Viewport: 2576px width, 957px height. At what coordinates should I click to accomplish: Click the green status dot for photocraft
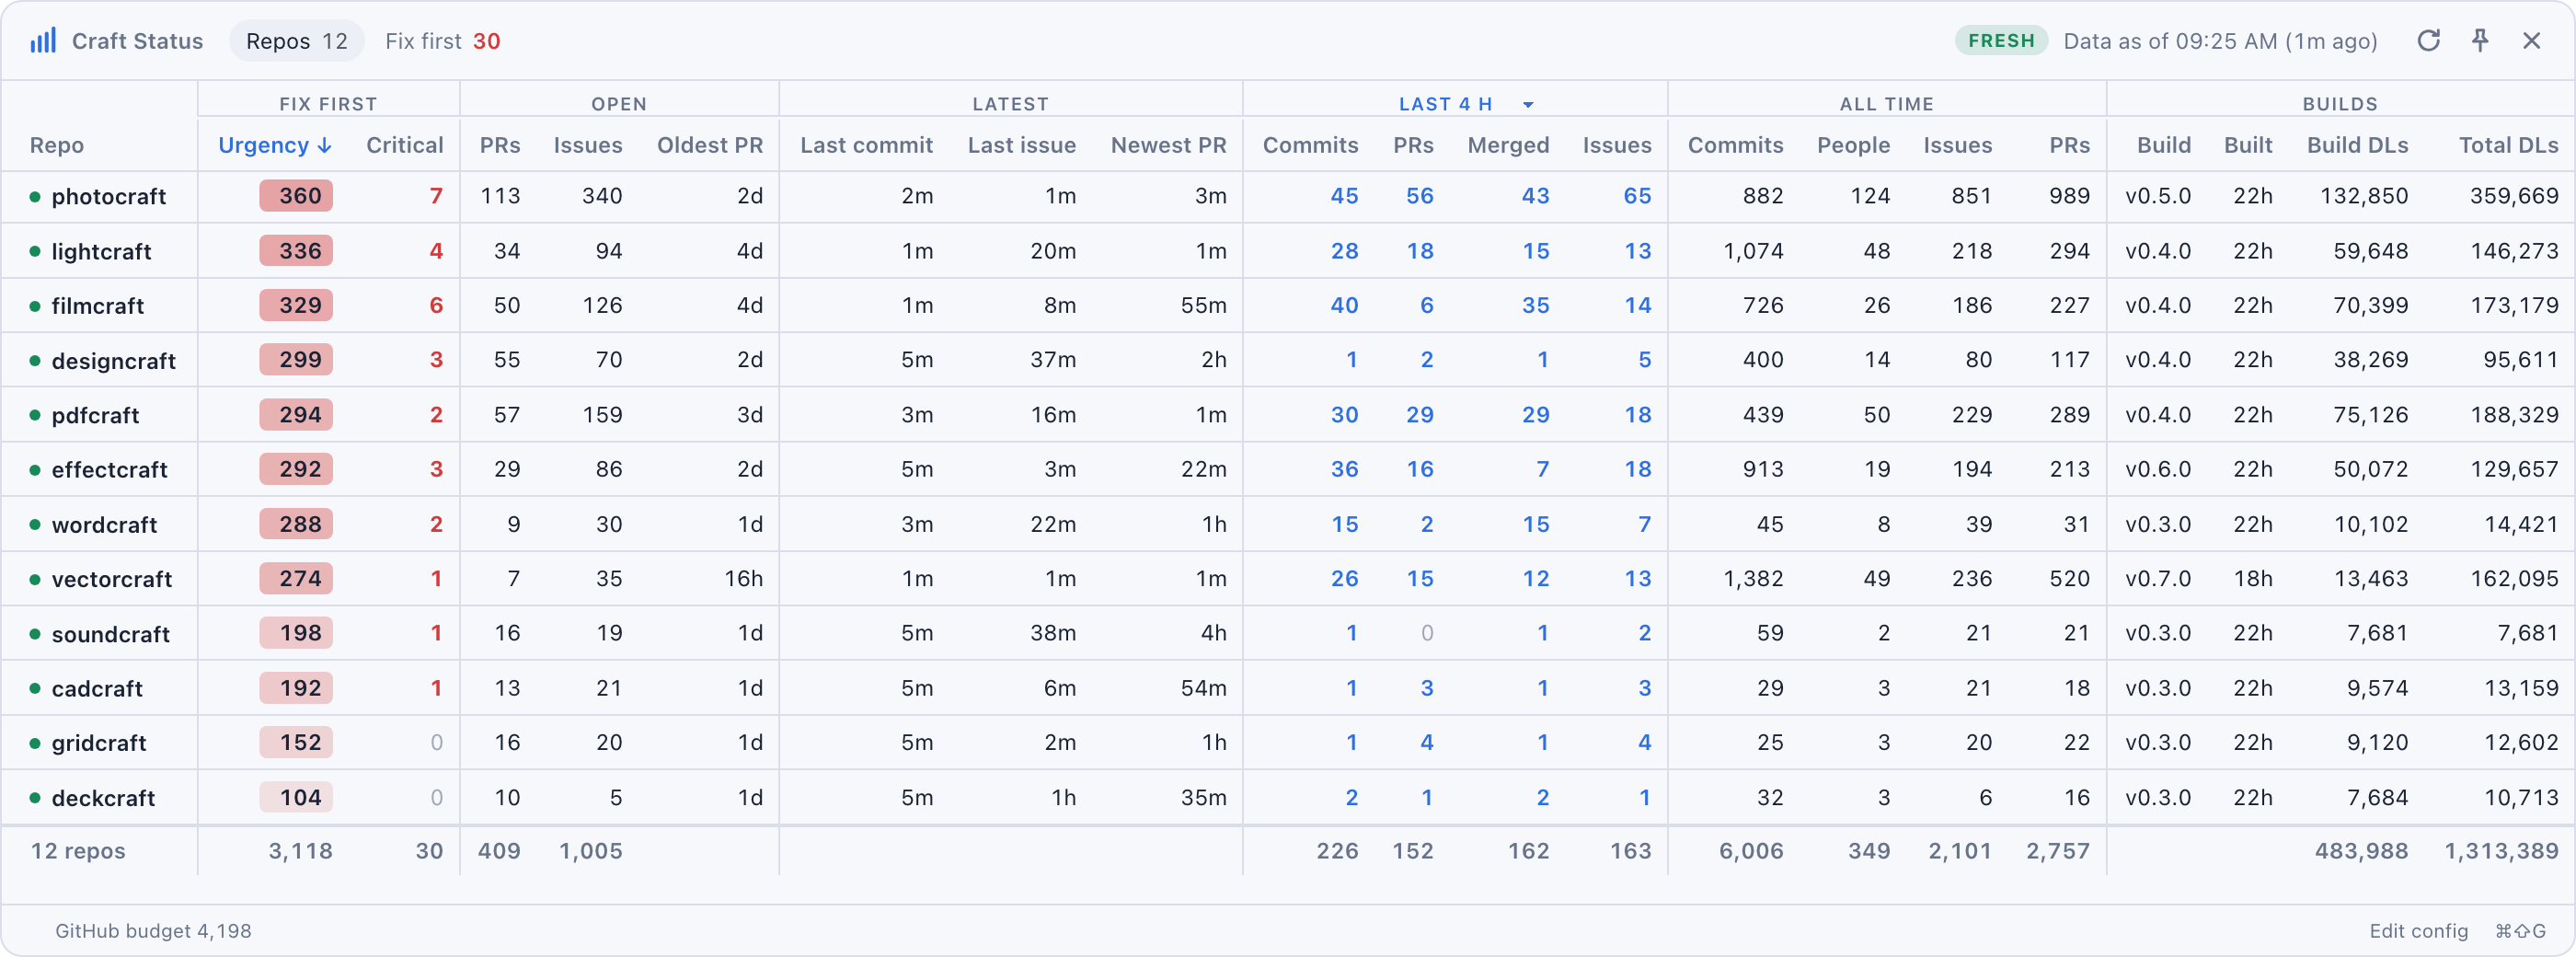35,197
